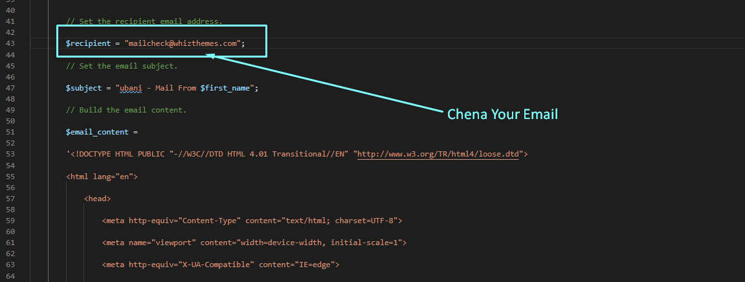Click the "Build the email content" comment
Image resolution: width=745 pixels, height=282 pixels.
tap(126, 110)
